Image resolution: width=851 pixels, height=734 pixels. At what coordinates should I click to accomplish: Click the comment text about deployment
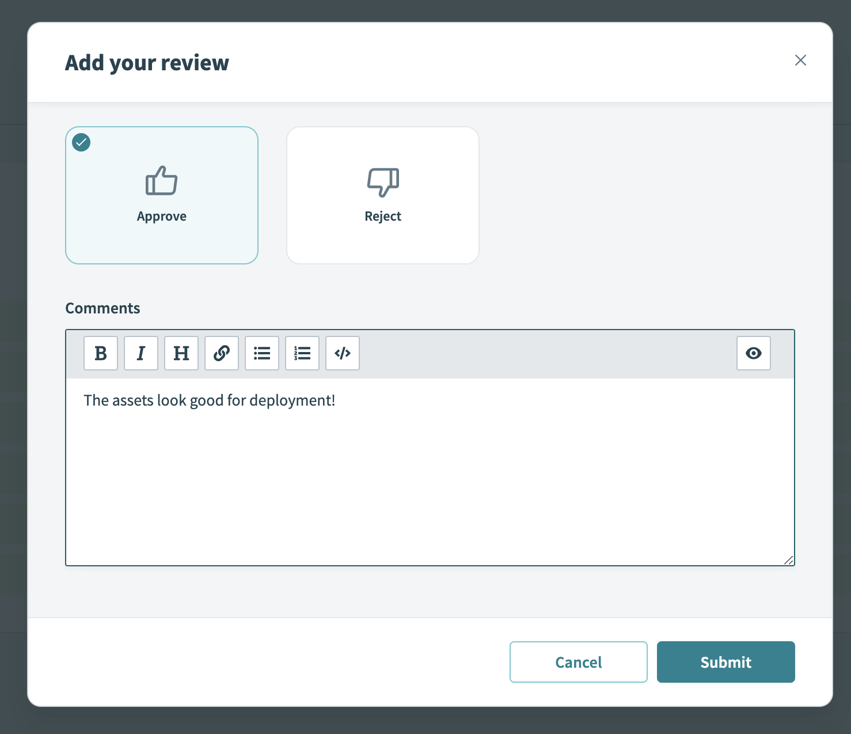210,400
